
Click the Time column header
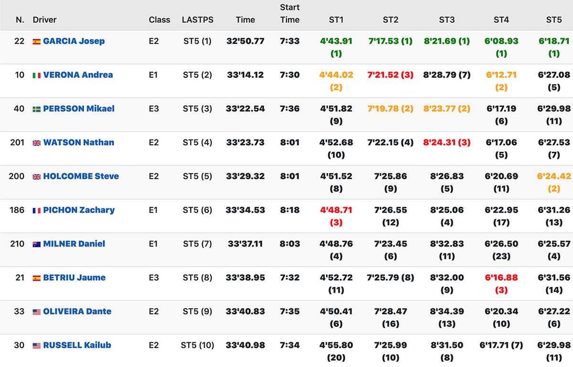[x=245, y=20]
